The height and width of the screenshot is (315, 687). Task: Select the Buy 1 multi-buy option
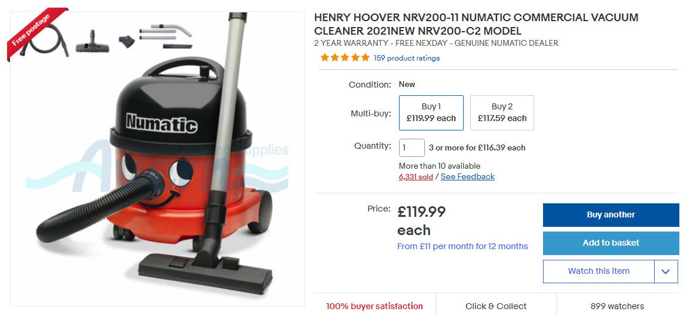tap(431, 113)
